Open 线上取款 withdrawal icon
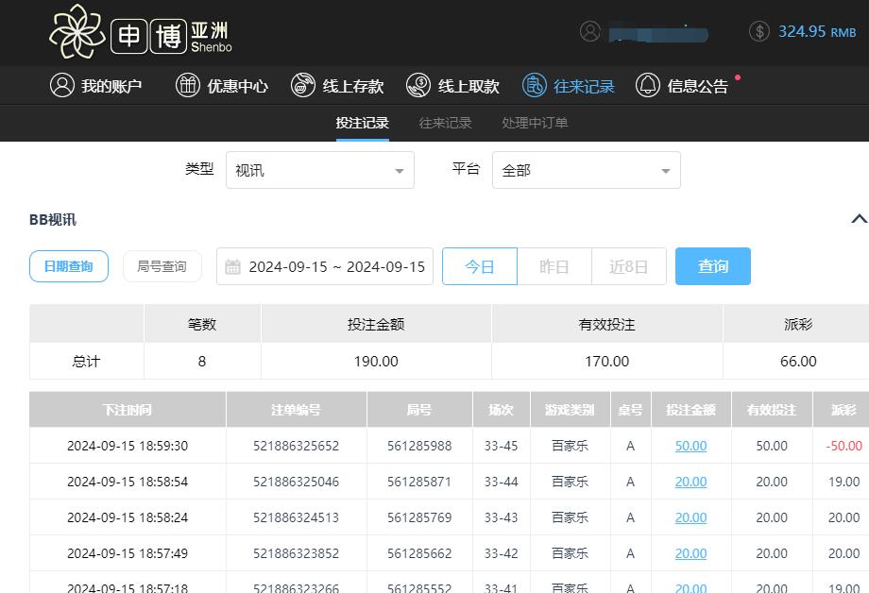This screenshot has width=869, height=593. tap(418, 85)
